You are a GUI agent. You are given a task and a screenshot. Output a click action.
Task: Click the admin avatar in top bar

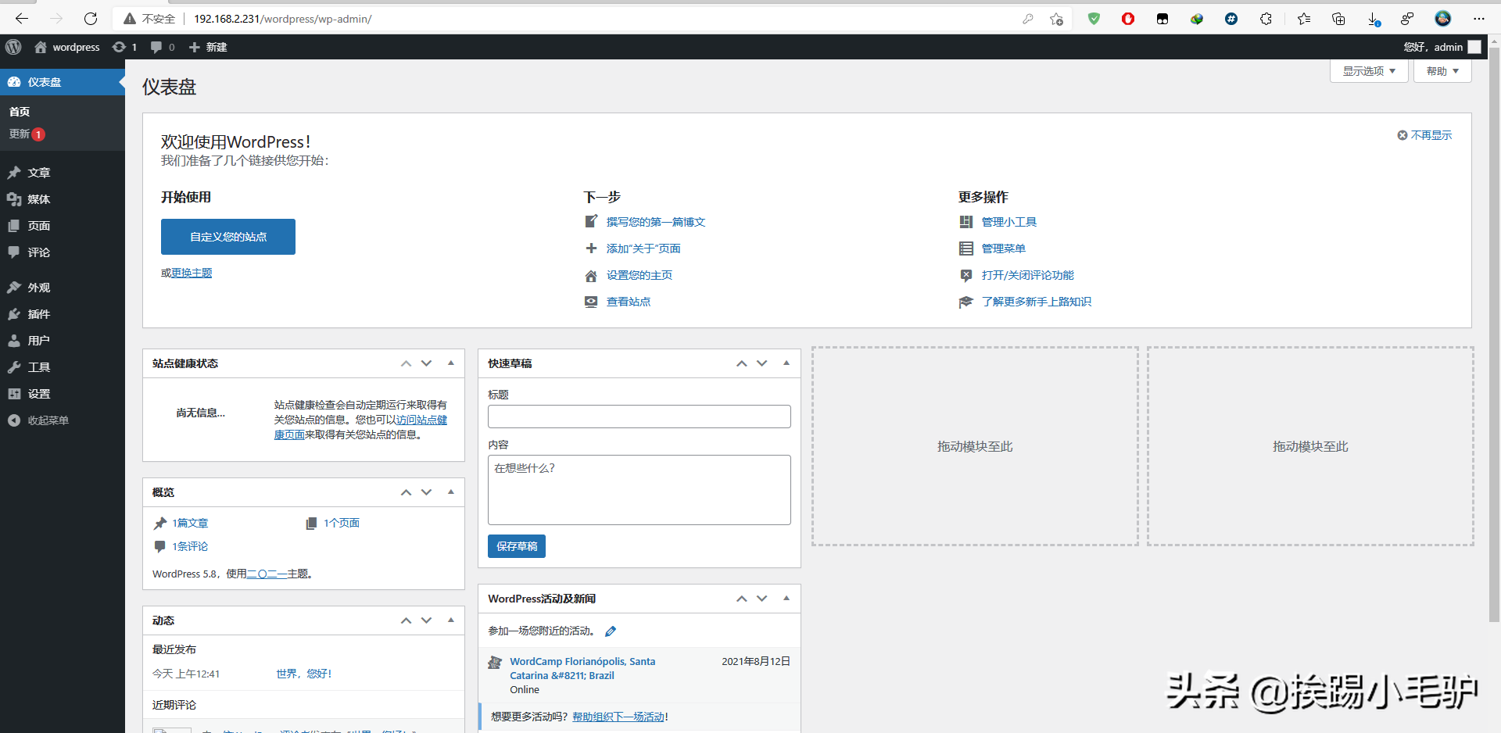click(1474, 47)
